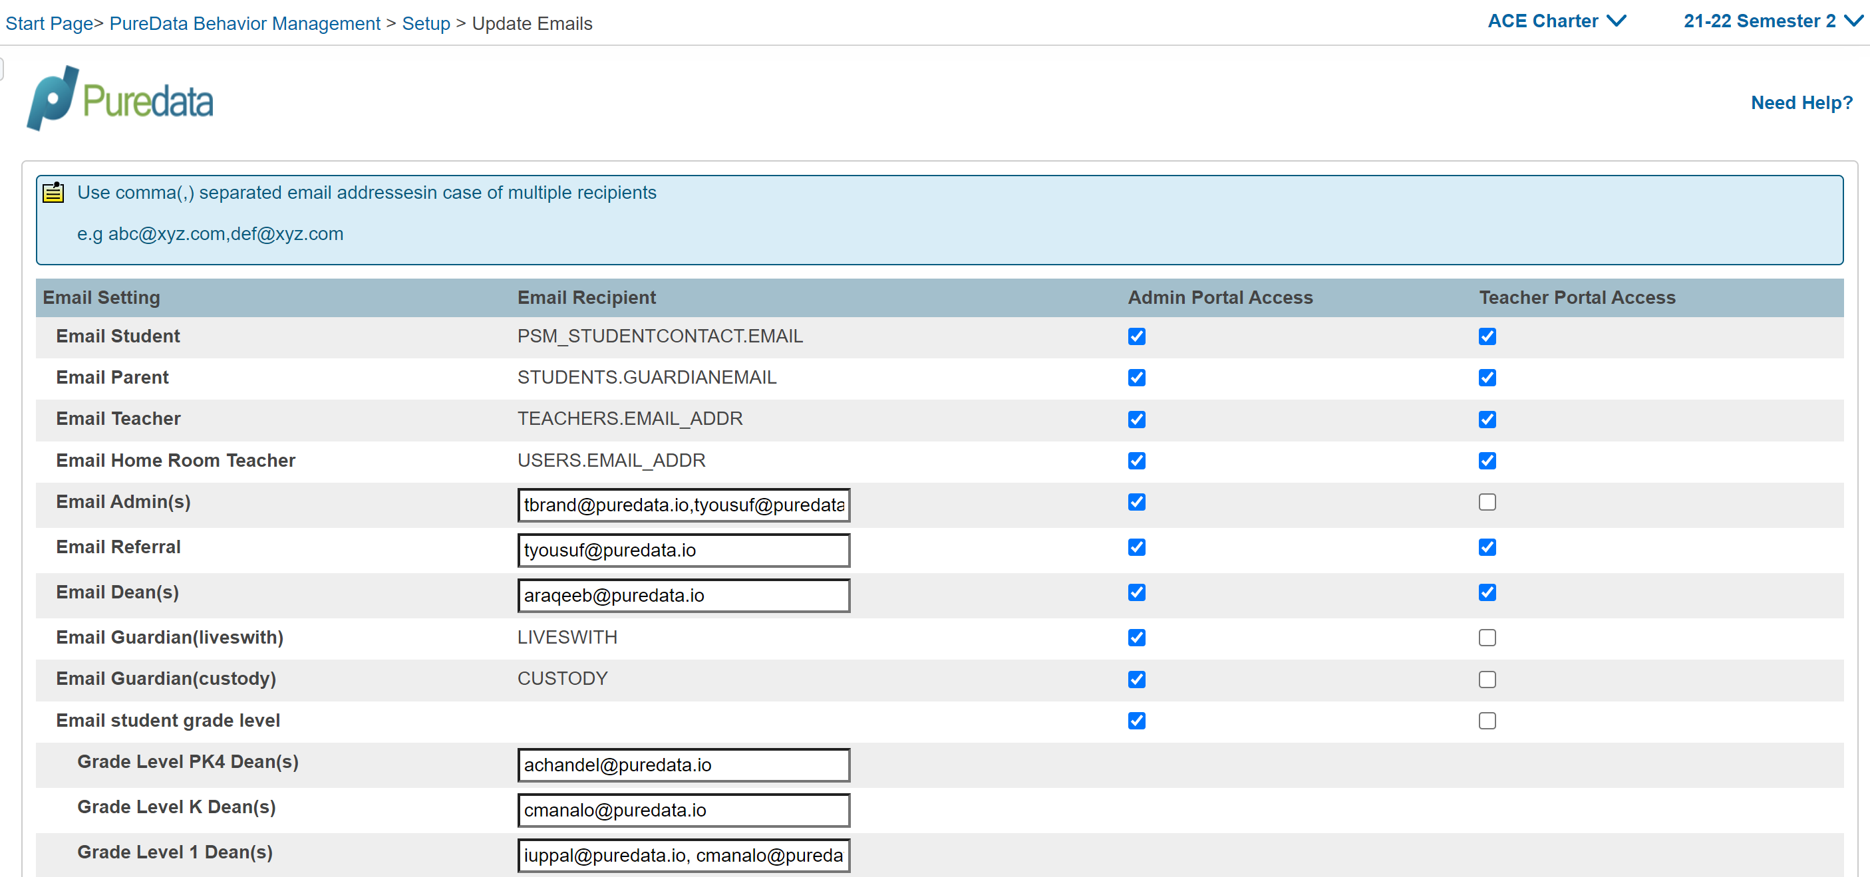Open the Need Help? link

point(1801,103)
